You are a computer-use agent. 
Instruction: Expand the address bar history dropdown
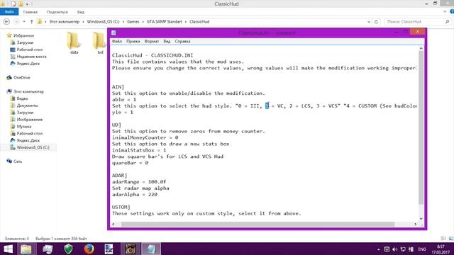coord(369,22)
